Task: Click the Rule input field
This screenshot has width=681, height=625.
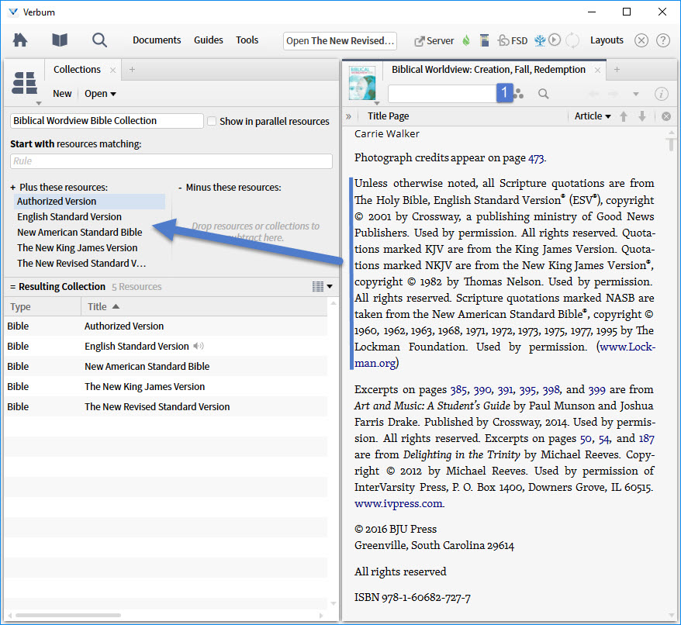Action: [x=171, y=161]
